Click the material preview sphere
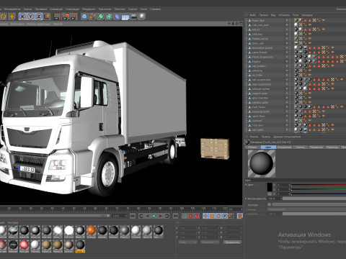This screenshot has height=259, width=346. 262,164
